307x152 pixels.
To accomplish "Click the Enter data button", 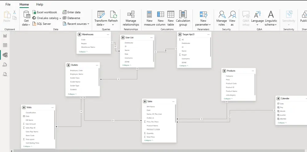I will pos(72,12).
